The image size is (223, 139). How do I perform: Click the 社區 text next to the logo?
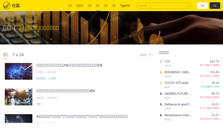16,6
